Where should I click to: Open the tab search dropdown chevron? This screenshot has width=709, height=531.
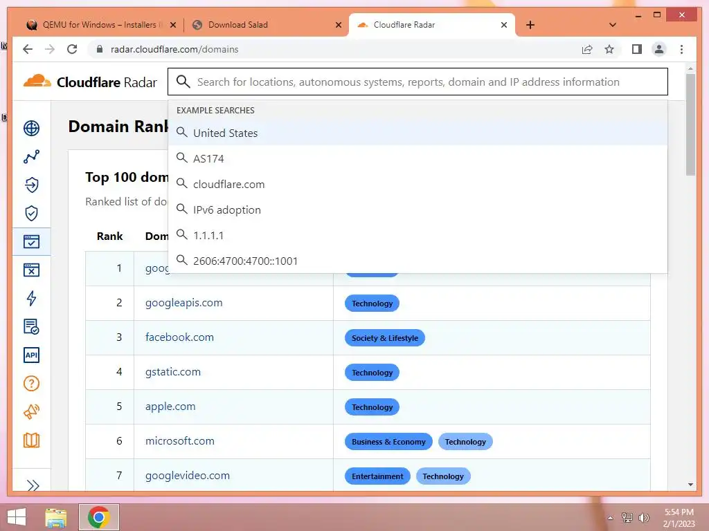click(x=613, y=25)
